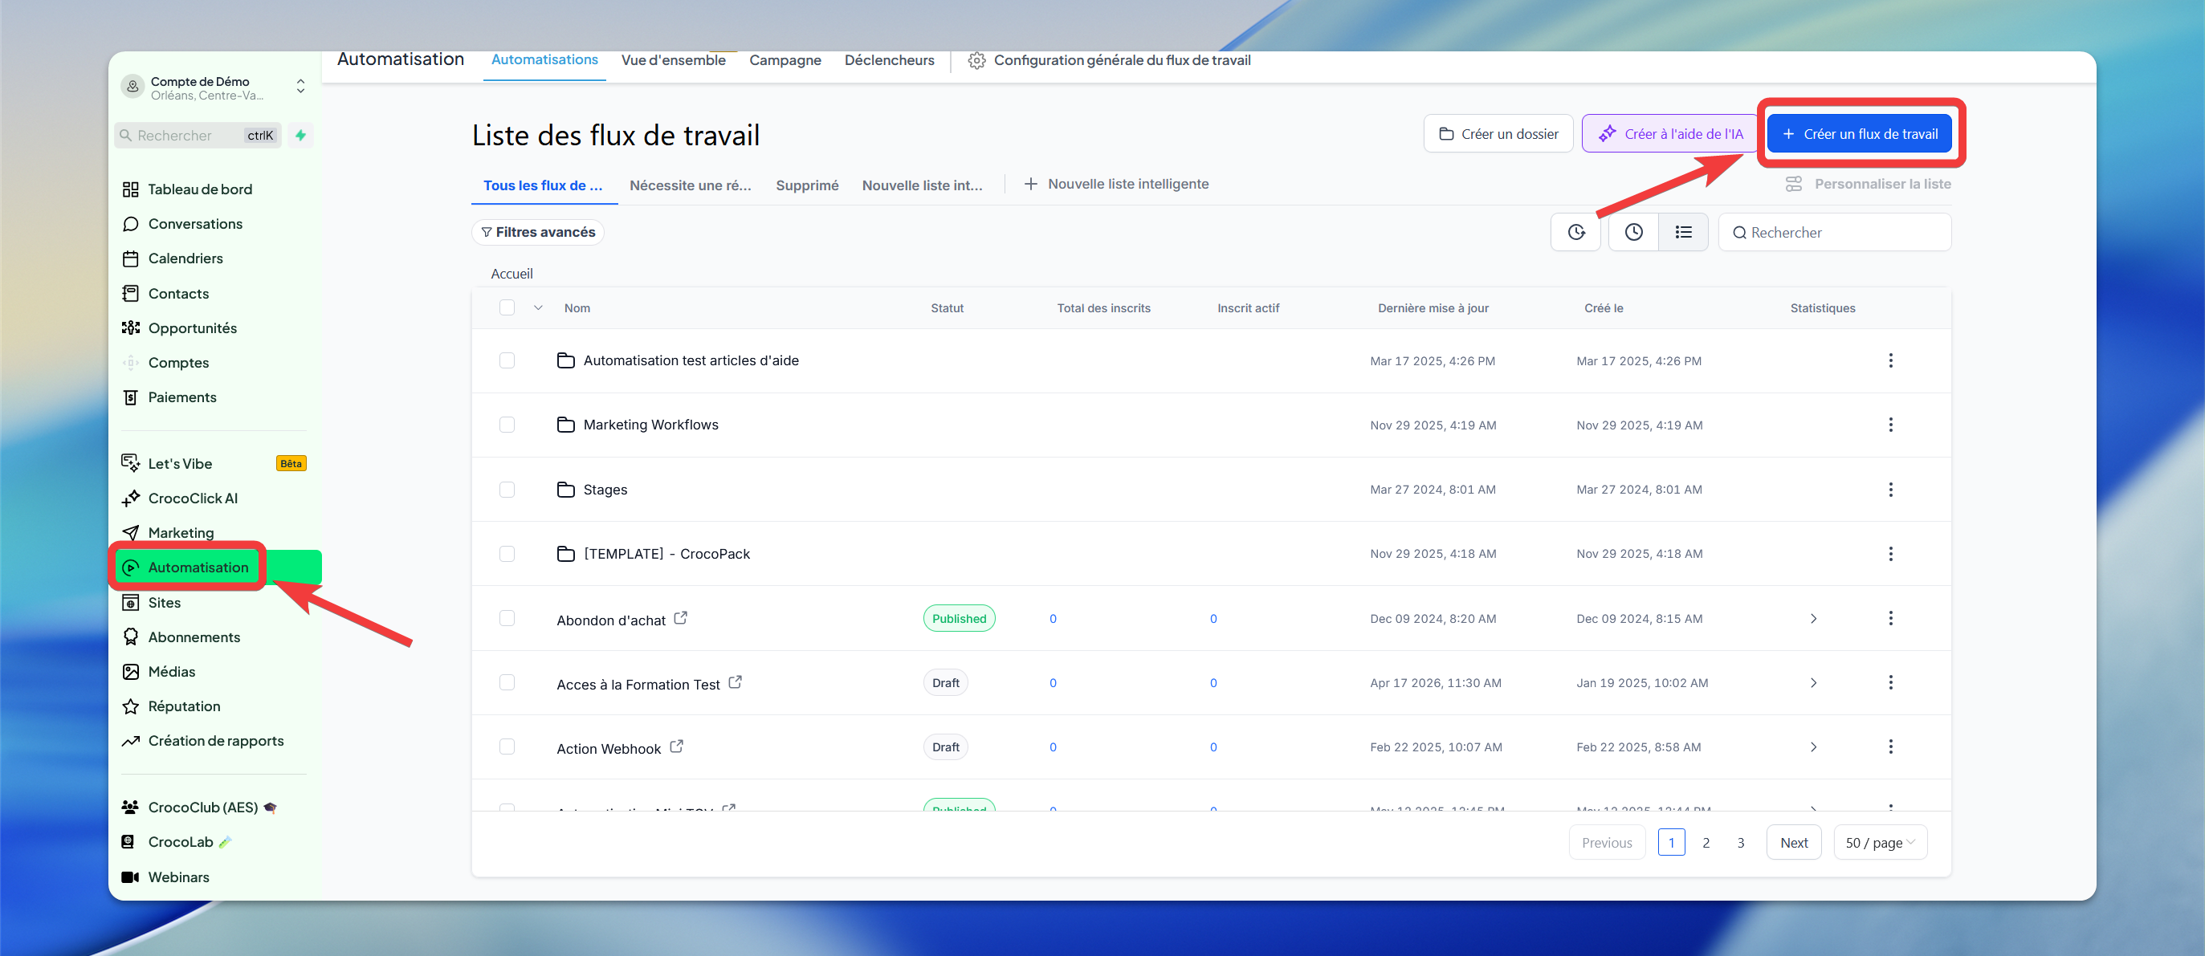Click the clock-with-arrow history icon left of the view icons
This screenshot has height=956, width=2205.
[x=1575, y=232]
